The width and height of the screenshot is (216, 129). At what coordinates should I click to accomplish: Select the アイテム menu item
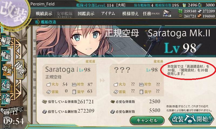(x=108, y=13)
